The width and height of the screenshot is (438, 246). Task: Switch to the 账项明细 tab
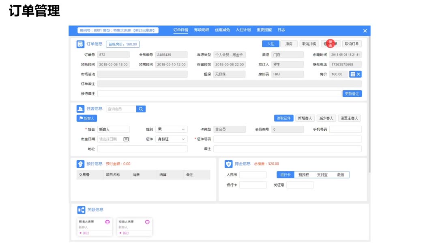click(x=201, y=30)
